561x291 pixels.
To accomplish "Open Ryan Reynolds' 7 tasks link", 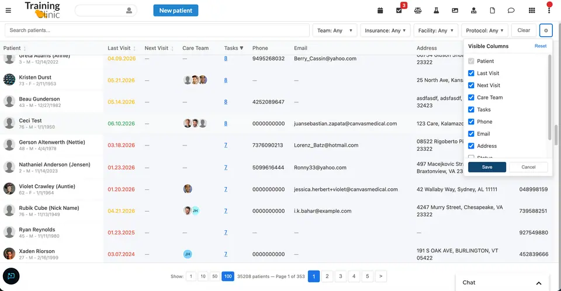I will [226, 233].
